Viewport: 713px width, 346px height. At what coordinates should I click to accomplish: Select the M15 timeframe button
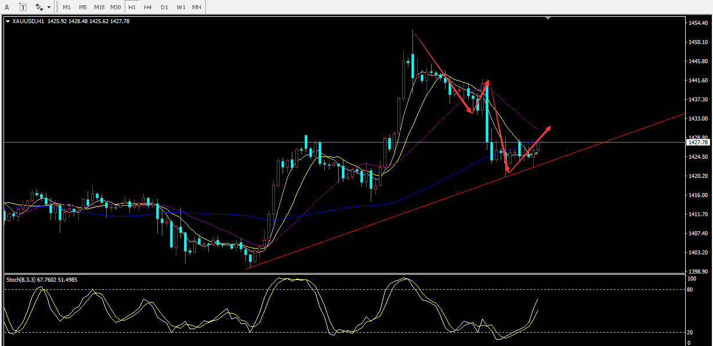tap(99, 7)
